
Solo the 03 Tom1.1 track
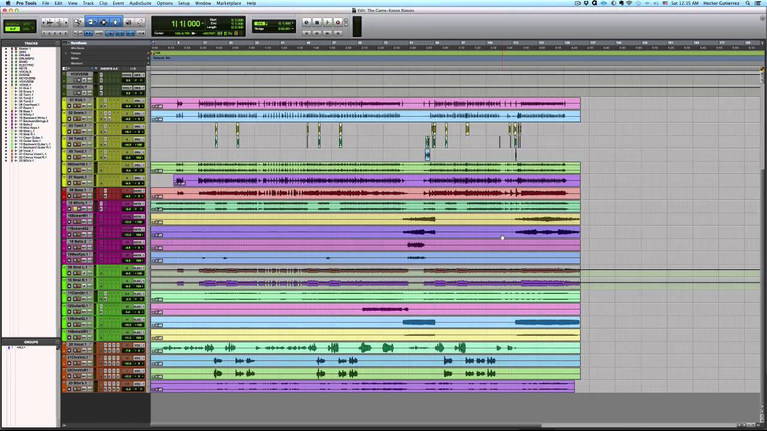pos(74,132)
